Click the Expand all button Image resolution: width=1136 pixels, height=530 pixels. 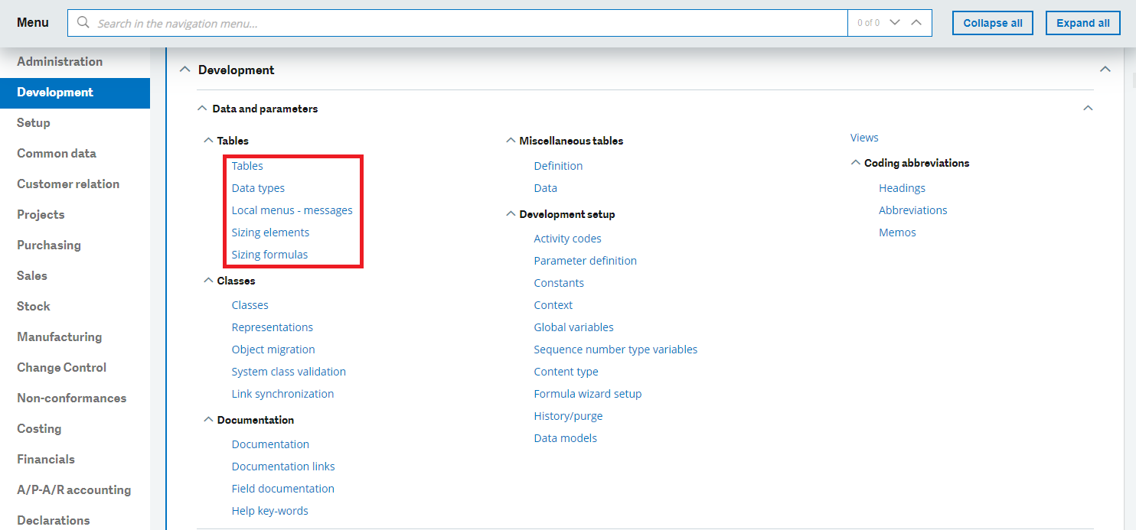point(1083,23)
